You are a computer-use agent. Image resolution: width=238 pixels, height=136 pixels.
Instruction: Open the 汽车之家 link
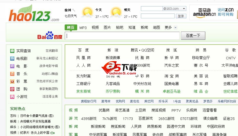tap(172, 65)
